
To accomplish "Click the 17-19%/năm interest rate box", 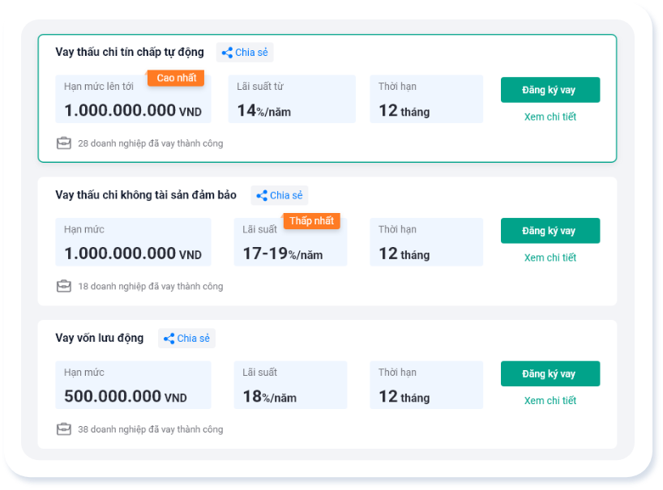I will pos(290,243).
